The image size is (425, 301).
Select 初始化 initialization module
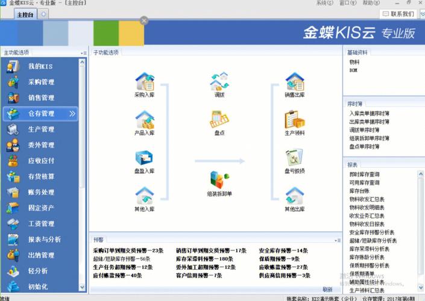(40, 287)
